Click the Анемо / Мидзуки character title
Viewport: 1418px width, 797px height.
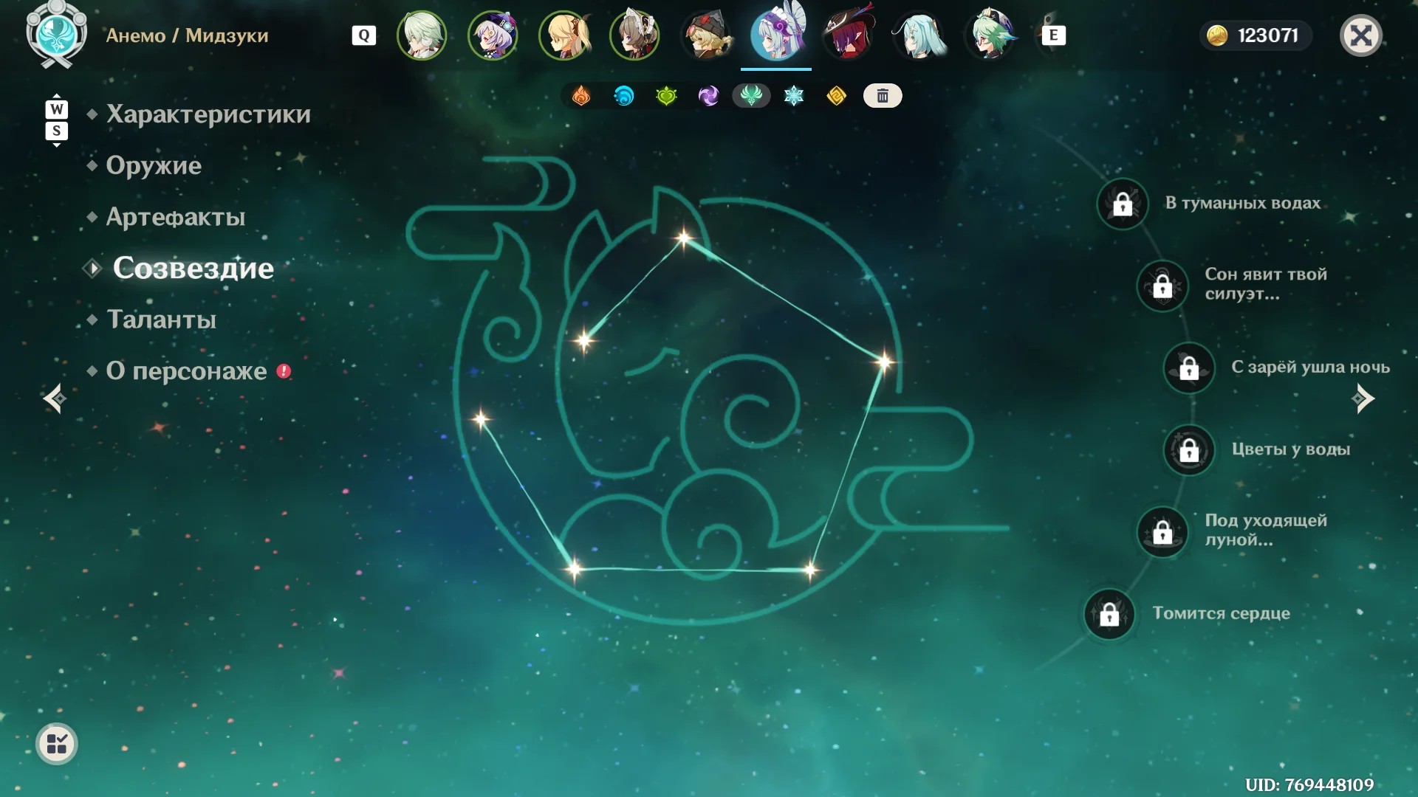[187, 35]
